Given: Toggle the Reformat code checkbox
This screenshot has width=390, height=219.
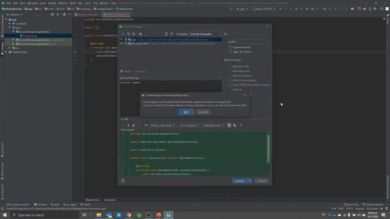Looking at the screenshot, I should 230,66.
